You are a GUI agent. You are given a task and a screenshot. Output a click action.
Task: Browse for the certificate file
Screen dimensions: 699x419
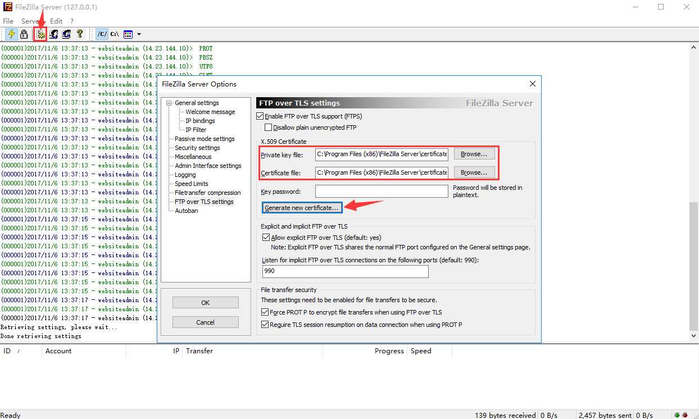(x=474, y=172)
